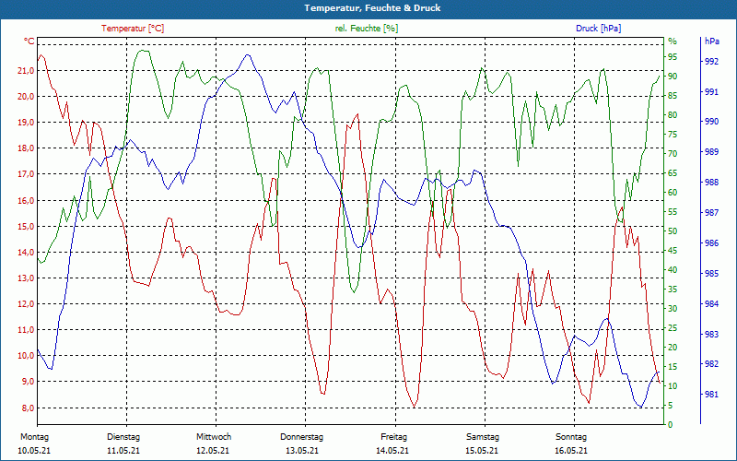Click the 'Donnerstag' day label

(302, 437)
